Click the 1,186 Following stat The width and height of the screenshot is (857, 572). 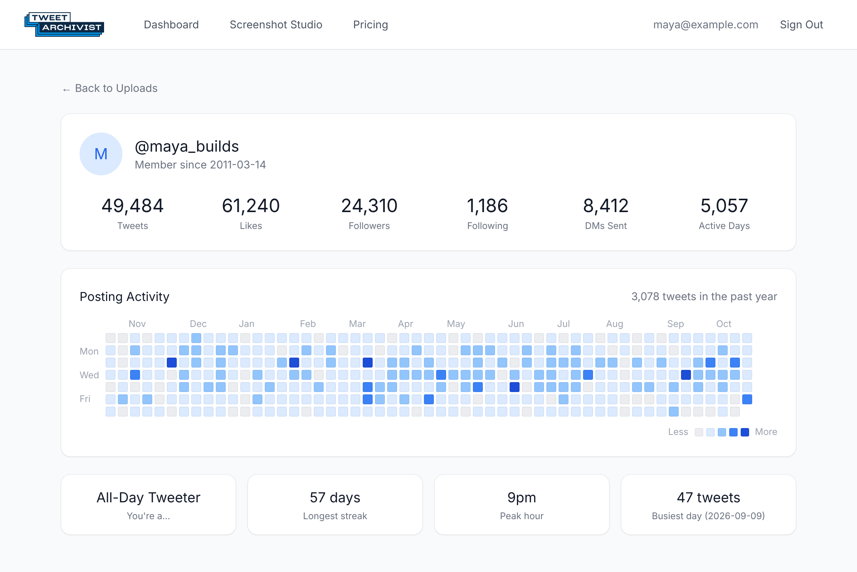[487, 213]
